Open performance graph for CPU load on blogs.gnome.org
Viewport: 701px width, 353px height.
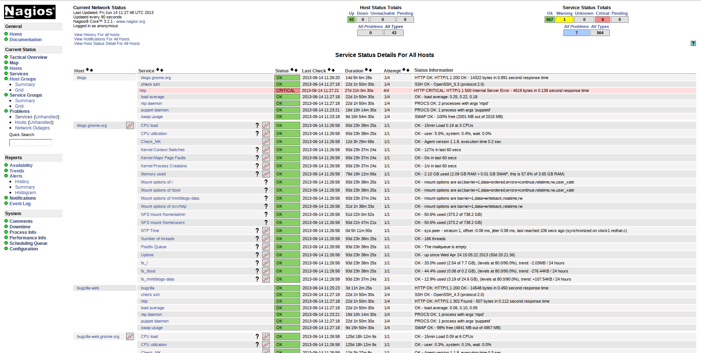[266, 125]
